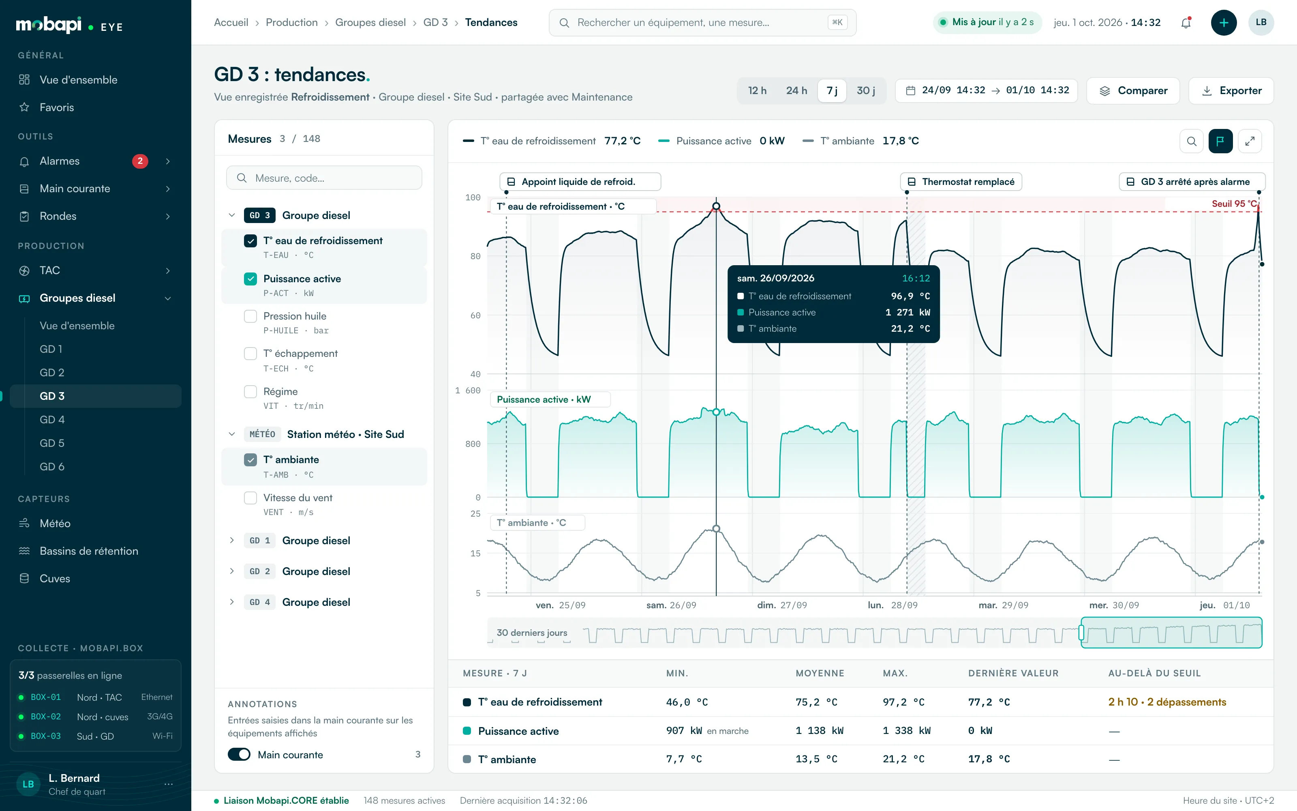Open Main courante sidebar item
The width and height of the screenshot is (1297, 811).
point(95,189)
